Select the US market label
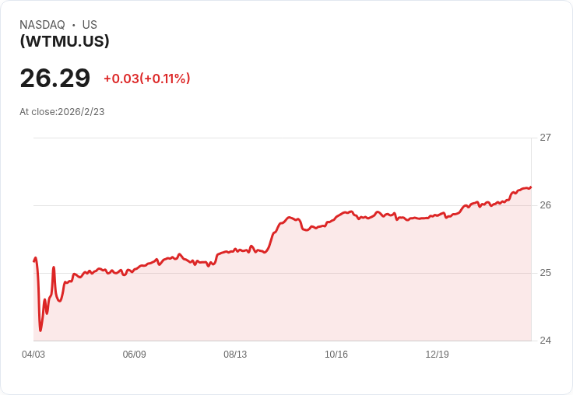Viewport: 573px width, 395px height. (x=90, y=25)
